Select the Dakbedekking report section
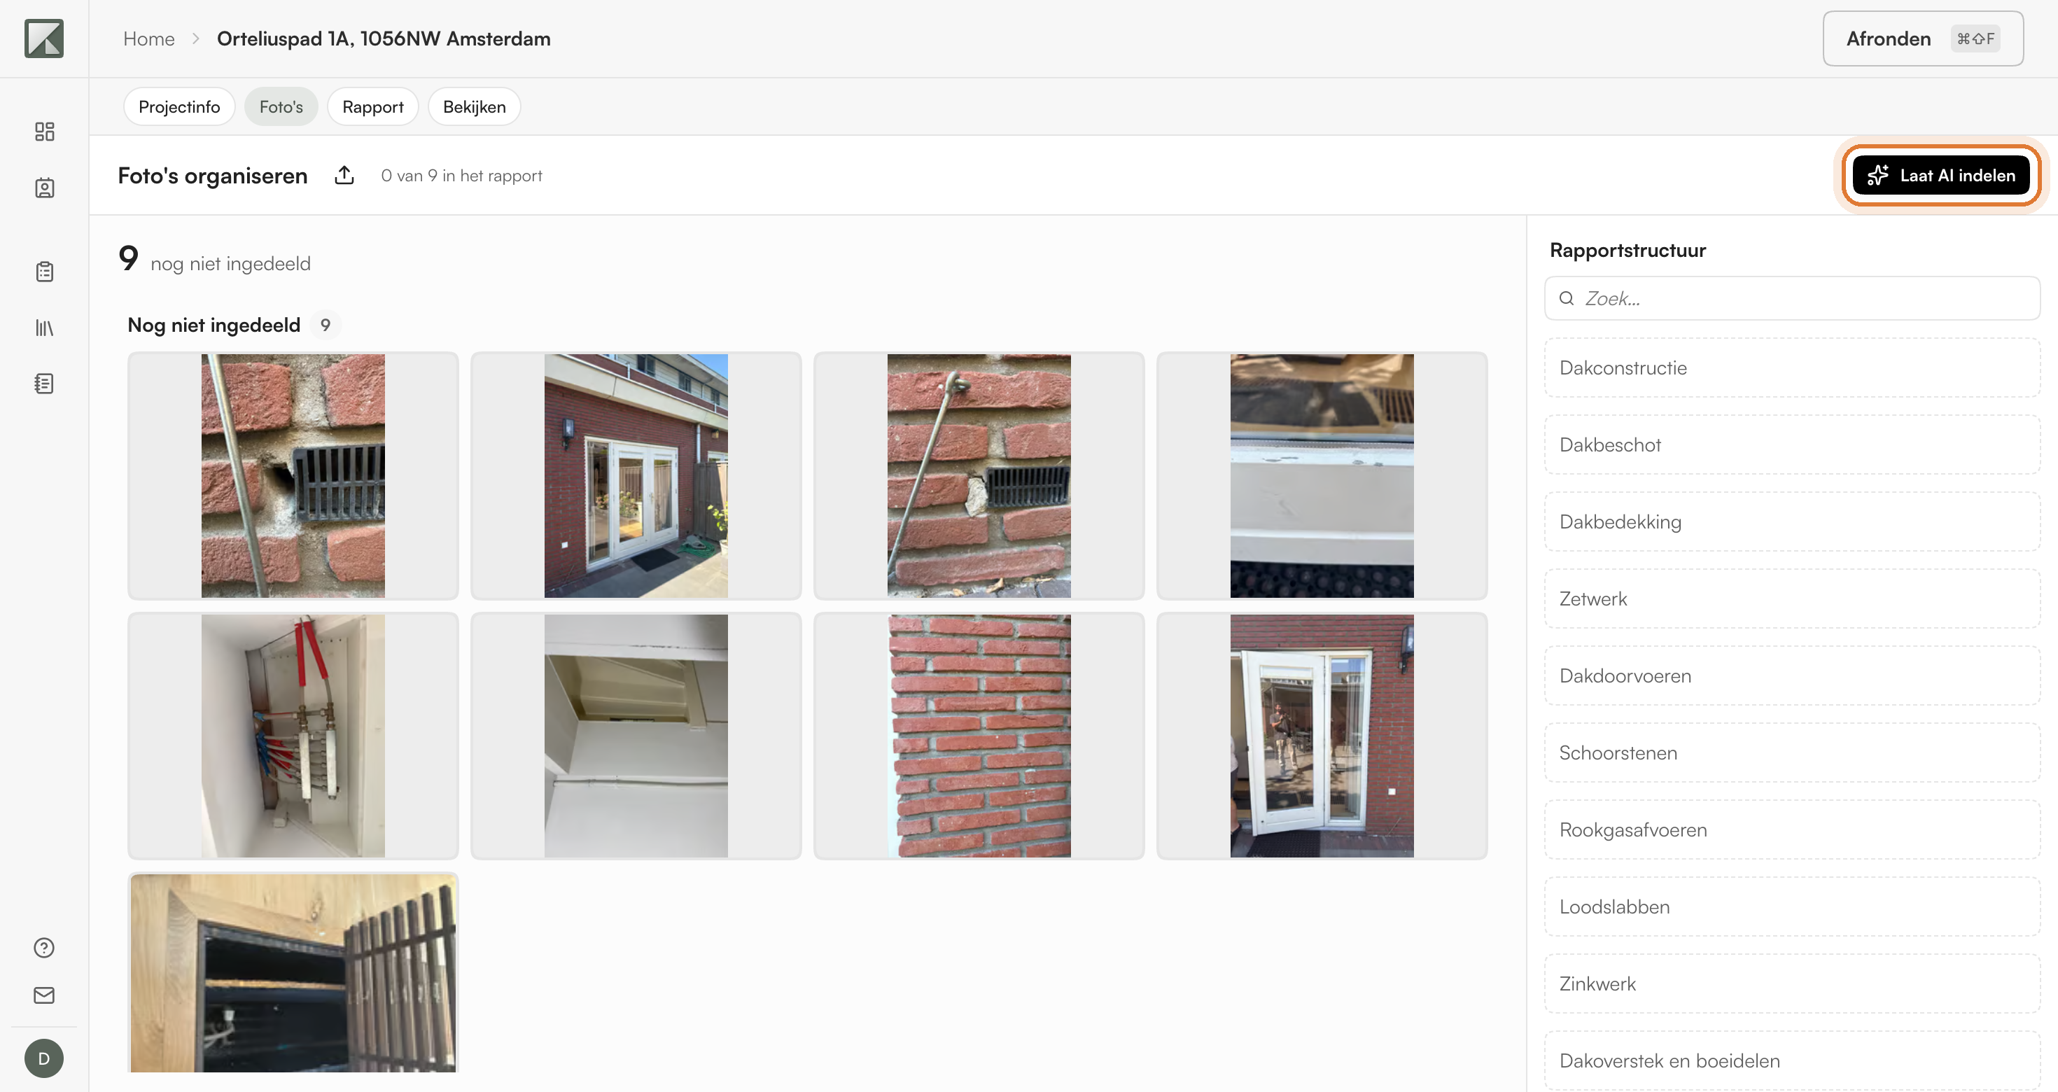 point(1792,521)
